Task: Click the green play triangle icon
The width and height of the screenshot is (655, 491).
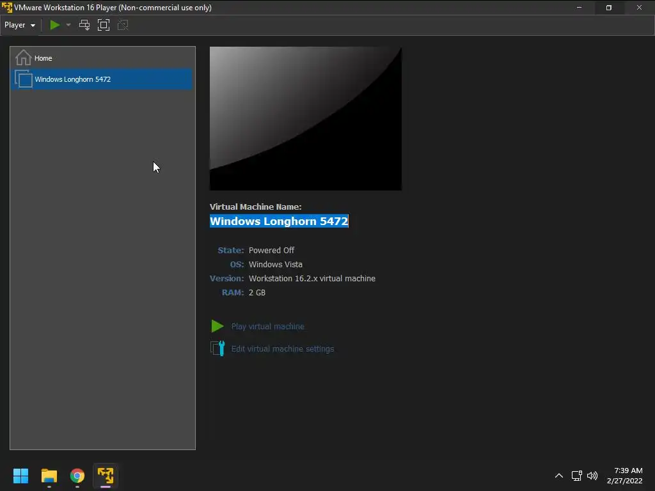Action: click(217, 326)
